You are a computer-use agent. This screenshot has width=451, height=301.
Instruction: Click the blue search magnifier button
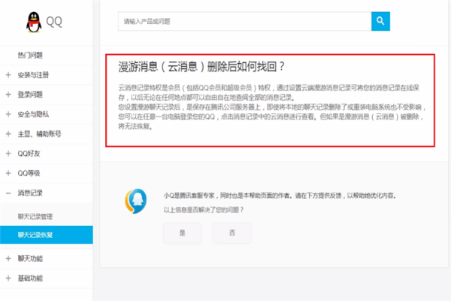tap(380, 21)
